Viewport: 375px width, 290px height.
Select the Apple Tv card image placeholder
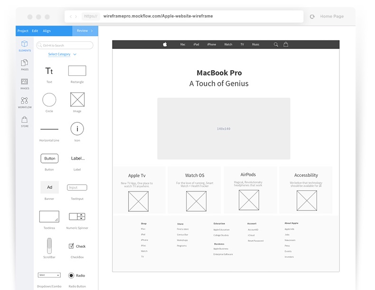coord(138,201)
